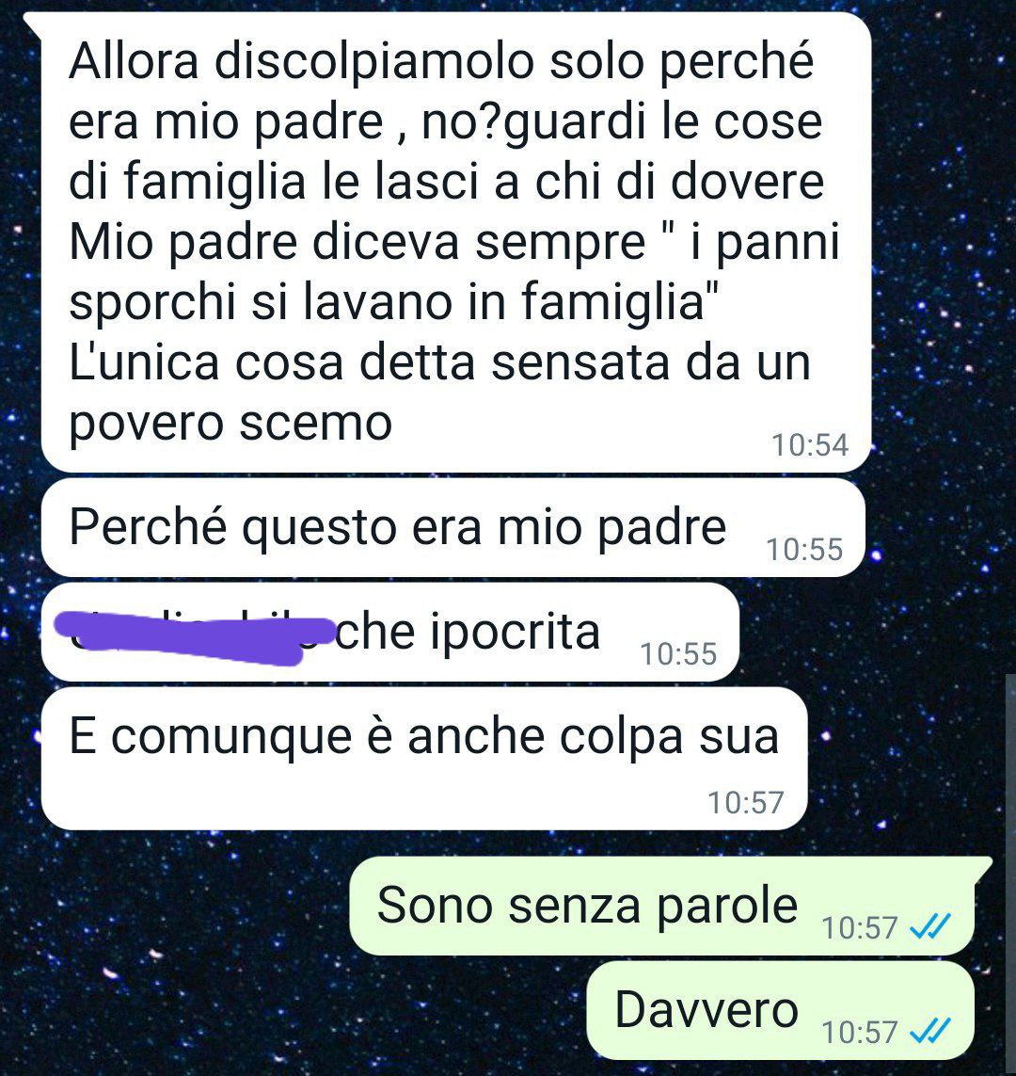Select the 'Davvero' sent message
The height and width of the screenshot is (1076, 1016).
[x=780, y=1010]
